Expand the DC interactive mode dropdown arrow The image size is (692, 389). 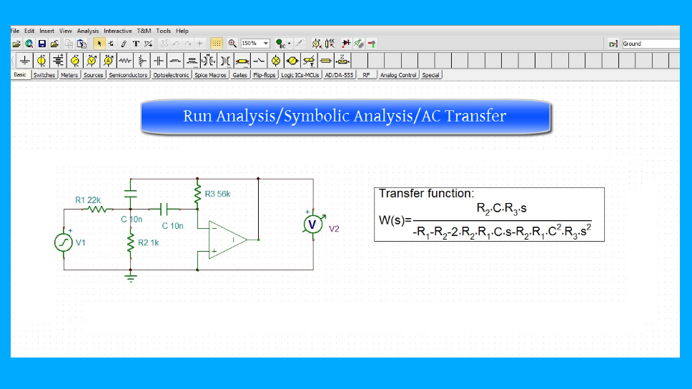tap(290, 44)
